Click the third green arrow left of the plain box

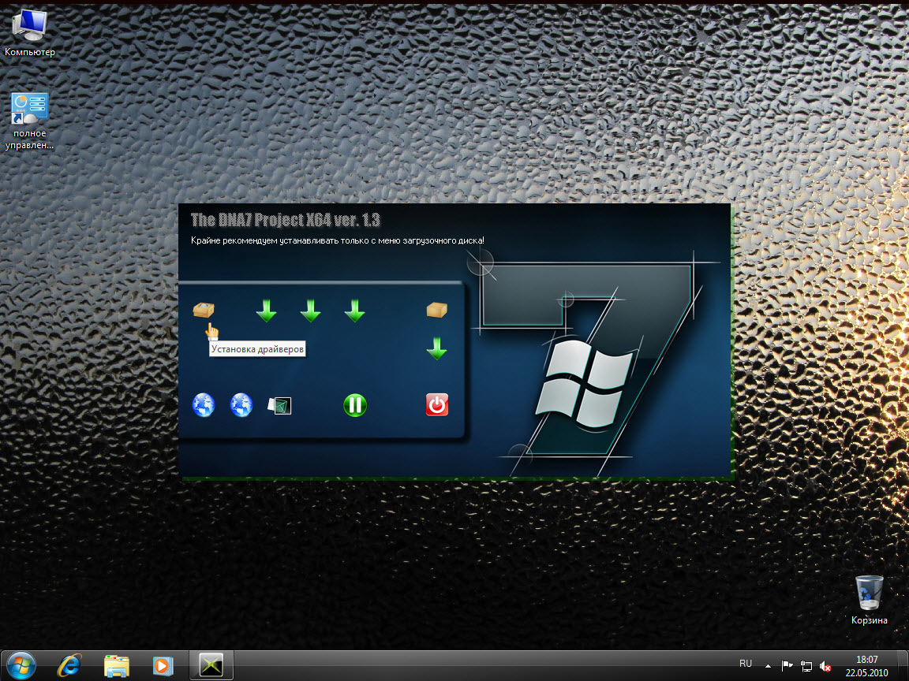point(355,311)
